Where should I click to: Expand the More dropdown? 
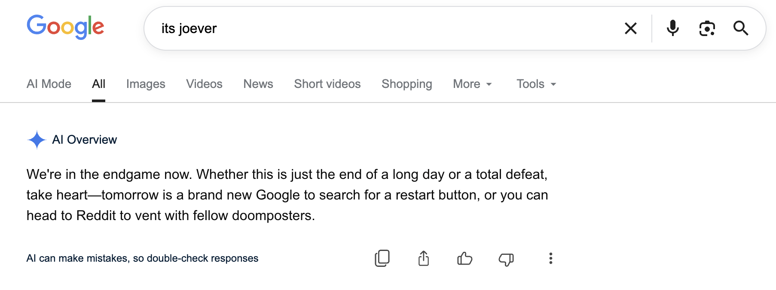click(472, 84)
